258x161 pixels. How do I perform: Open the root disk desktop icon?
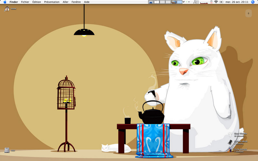click(7, 150)
